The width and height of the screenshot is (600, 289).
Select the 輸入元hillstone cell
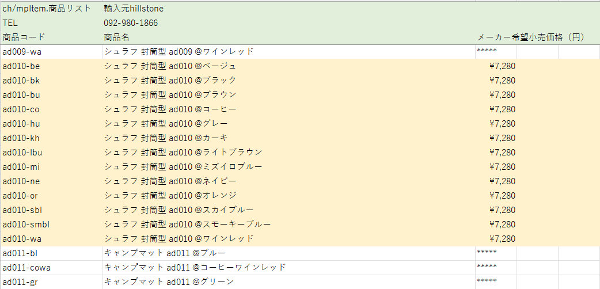point(134,9)
